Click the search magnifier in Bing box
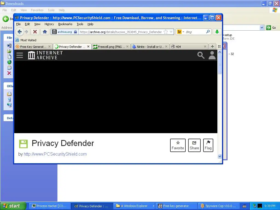280x210 pixels. [208, 32]
